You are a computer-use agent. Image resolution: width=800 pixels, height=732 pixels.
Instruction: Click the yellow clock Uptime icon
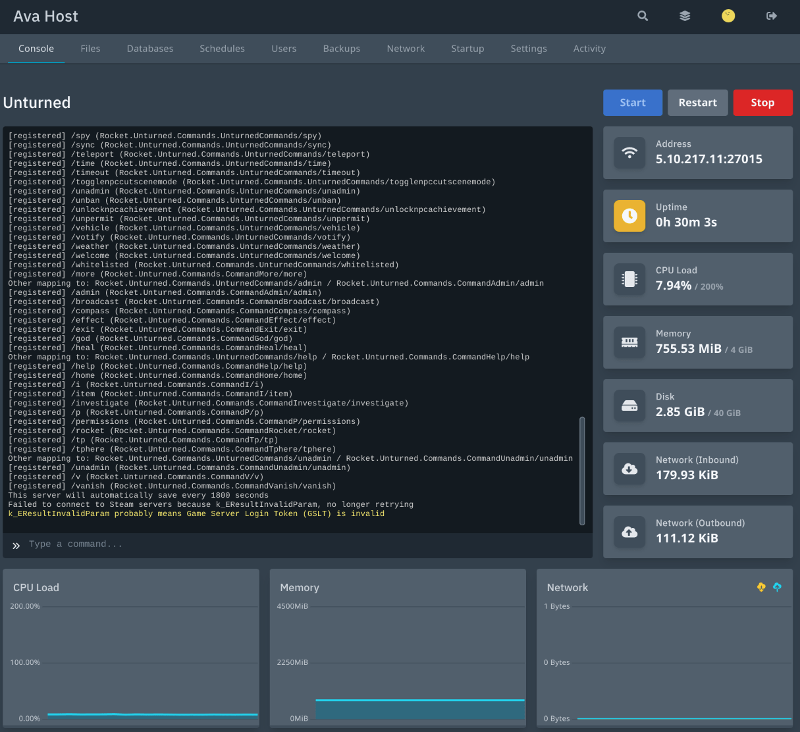(x=629, y=216)
